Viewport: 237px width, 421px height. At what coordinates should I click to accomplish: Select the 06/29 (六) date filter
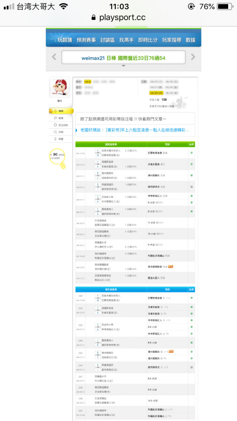click(156, 93)
